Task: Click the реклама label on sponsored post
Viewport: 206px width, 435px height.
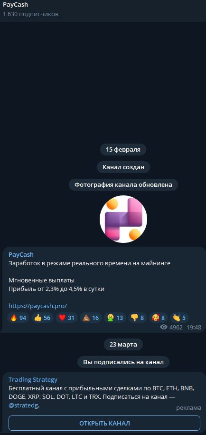Action: (188, 407)
